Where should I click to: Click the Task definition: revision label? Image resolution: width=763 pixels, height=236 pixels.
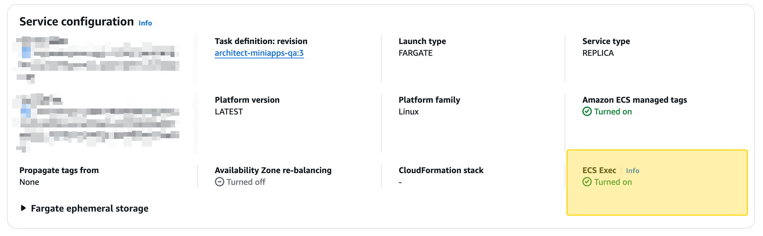pyautogui.click(x=261, y=41)
